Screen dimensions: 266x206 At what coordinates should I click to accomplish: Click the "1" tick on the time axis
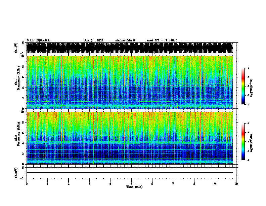[x=47, y=184]
